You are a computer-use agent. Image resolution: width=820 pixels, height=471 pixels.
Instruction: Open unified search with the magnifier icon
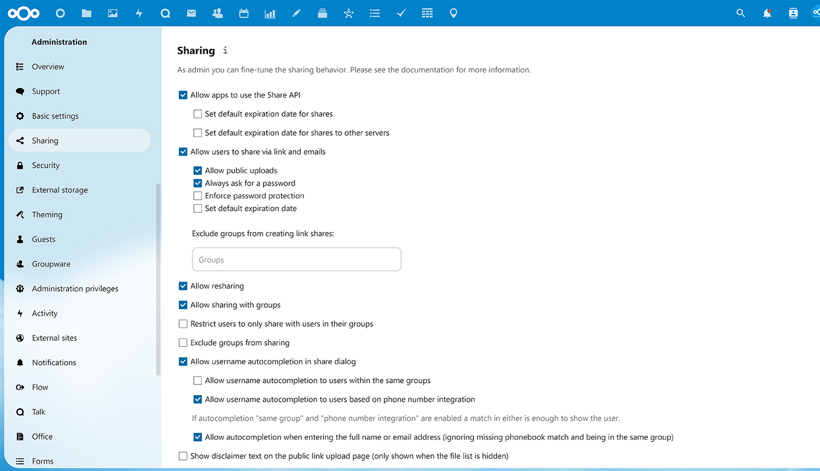(741, 13)
